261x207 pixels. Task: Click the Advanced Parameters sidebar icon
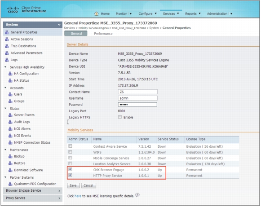coord(7,53)
